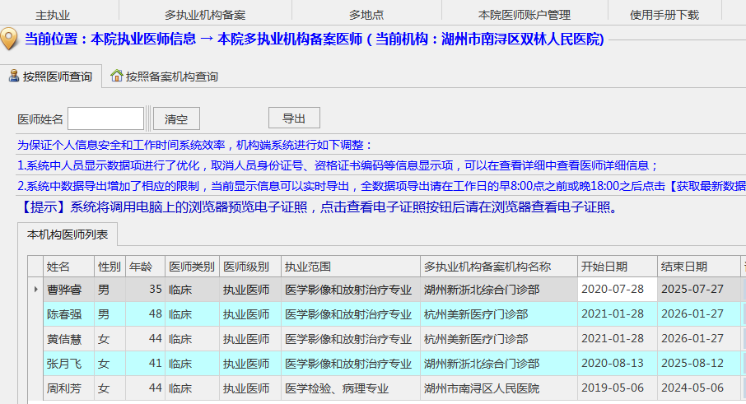Click the orange location pin icon
Screen dimensions: 746x404
click(9, 39)
